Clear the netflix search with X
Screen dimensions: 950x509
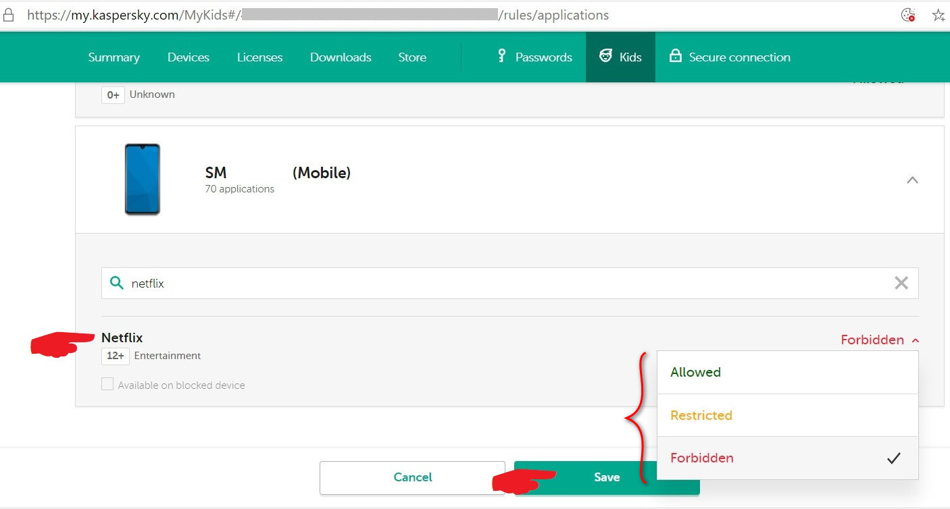coord(901,283)
